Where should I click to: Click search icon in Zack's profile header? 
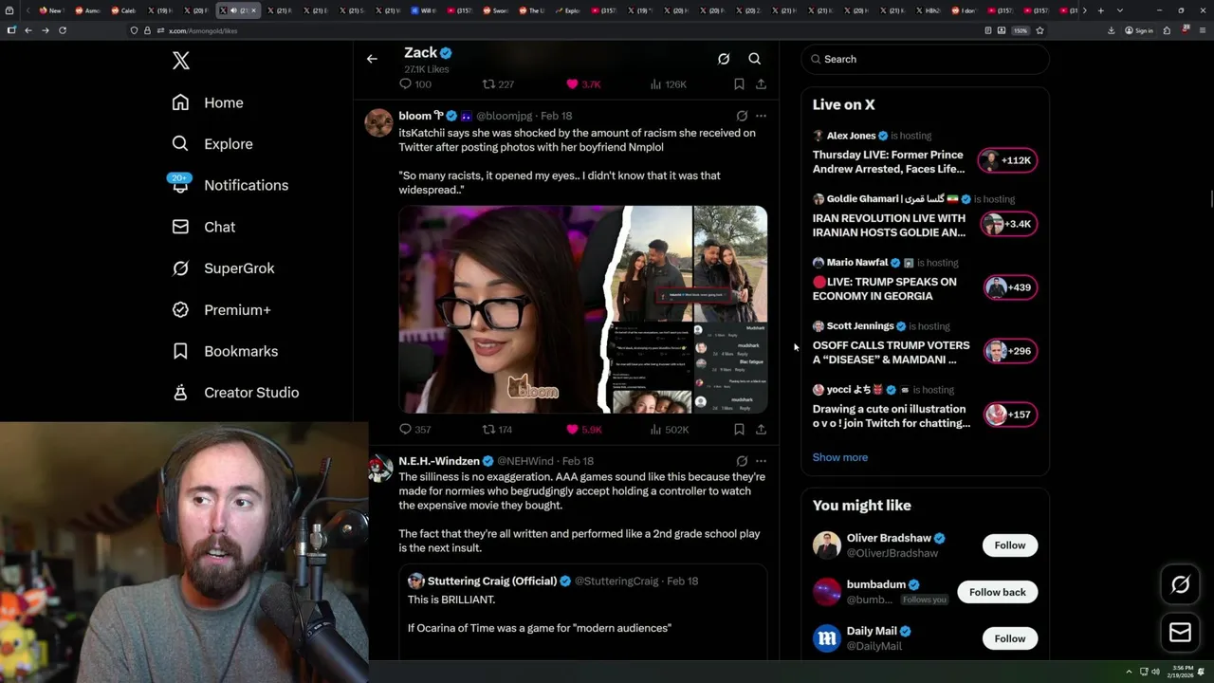click(755, 59)
